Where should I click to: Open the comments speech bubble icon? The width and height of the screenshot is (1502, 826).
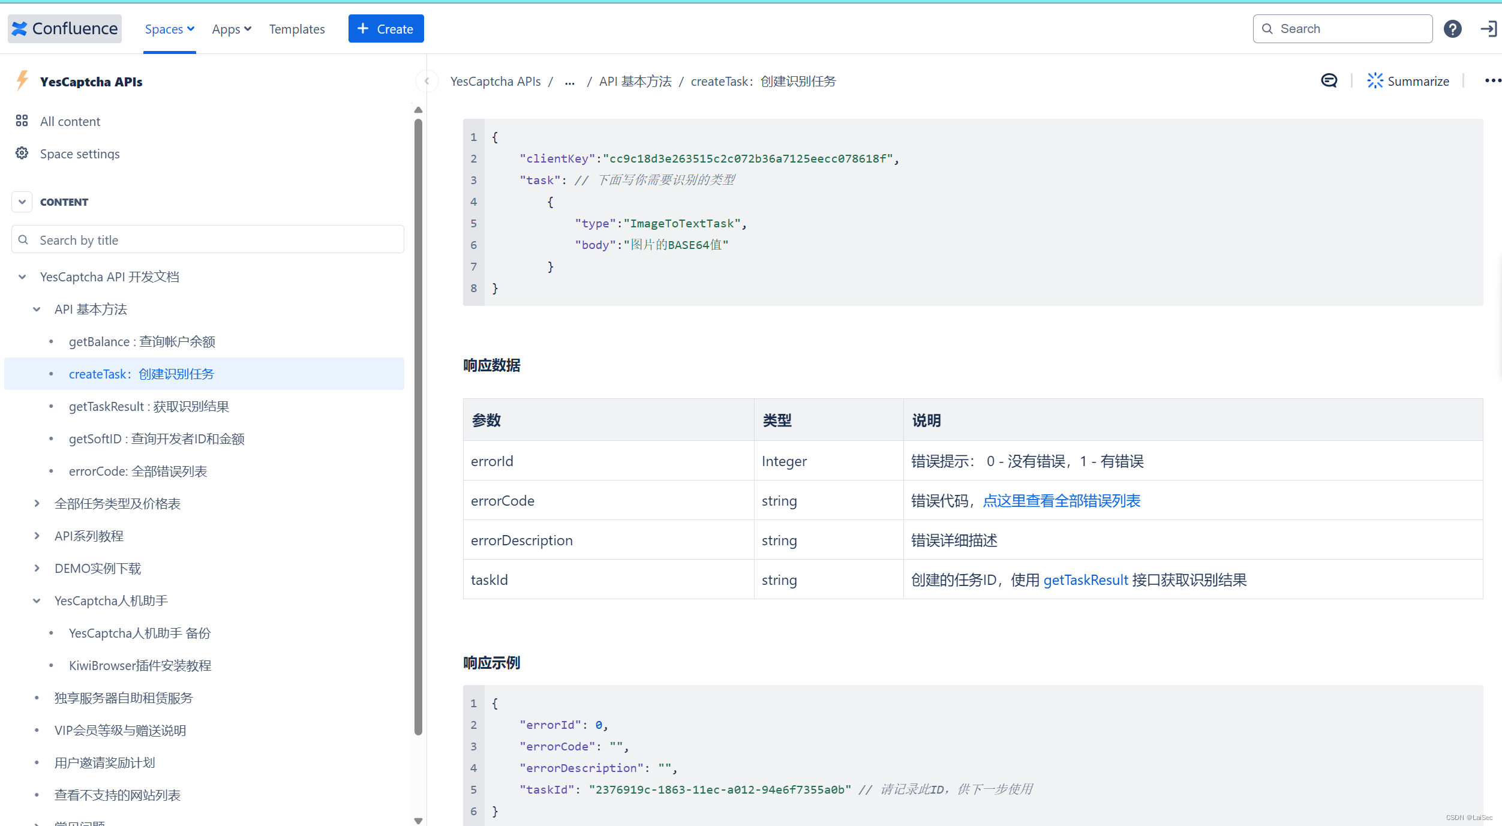[1329, 81]
